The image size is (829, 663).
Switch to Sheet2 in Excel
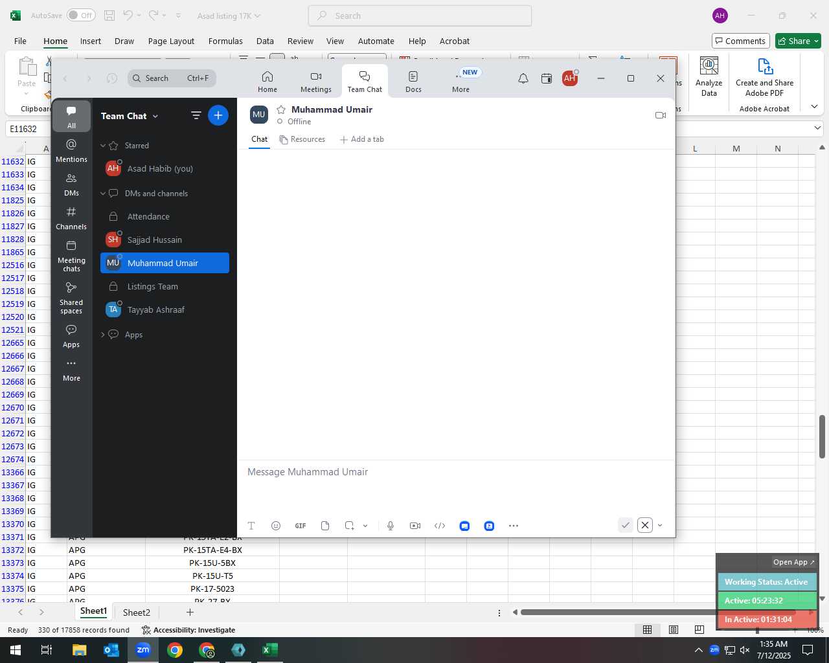(x=137, y=612)
